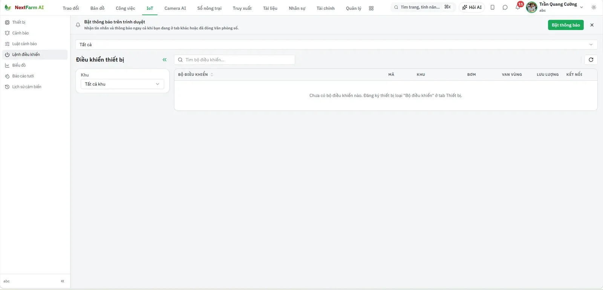Go to Tài liệu tab
603x290 pixels.
pyautogui.click(x=270, y=8)
